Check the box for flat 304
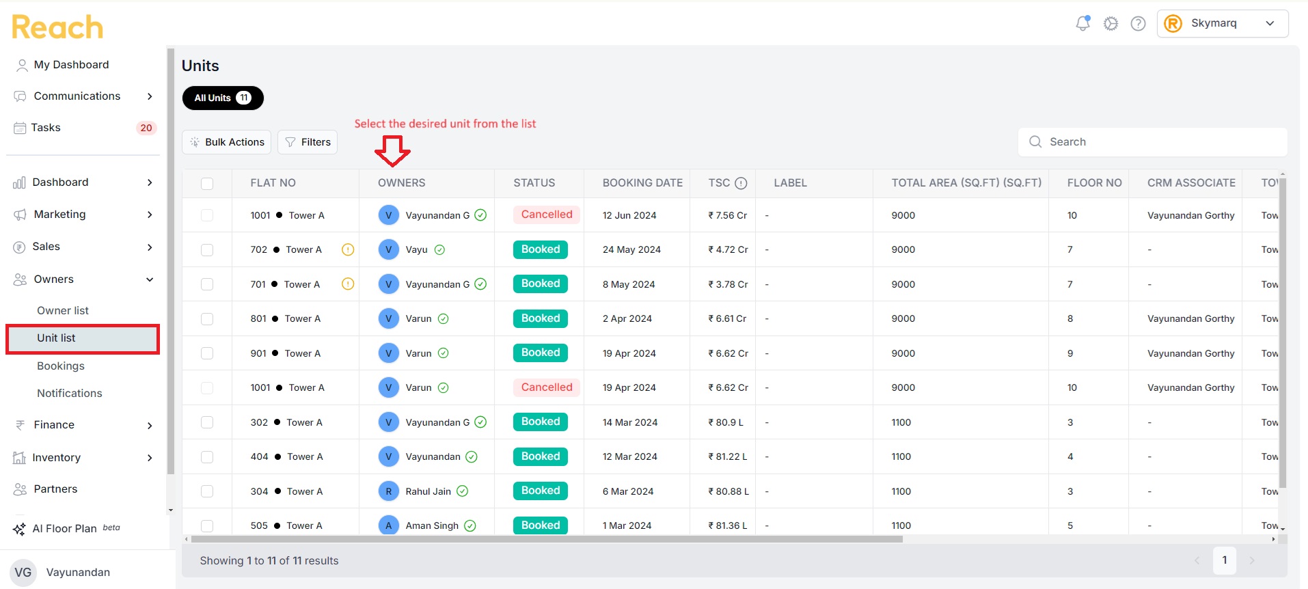Viewport: 1308px width, 589px height. pos(207,491)
